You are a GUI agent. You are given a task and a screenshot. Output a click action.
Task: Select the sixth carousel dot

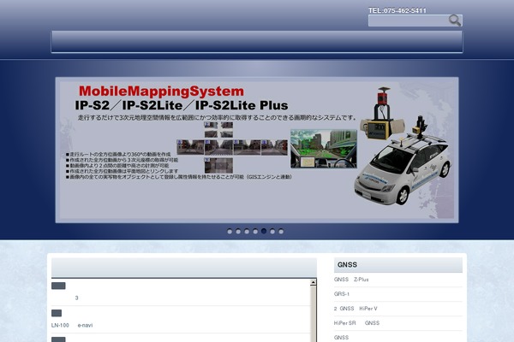(x=272, y=232)
